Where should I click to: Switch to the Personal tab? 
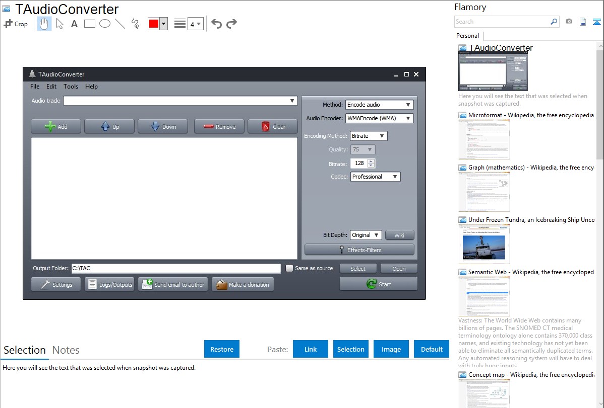coord(468,35)
